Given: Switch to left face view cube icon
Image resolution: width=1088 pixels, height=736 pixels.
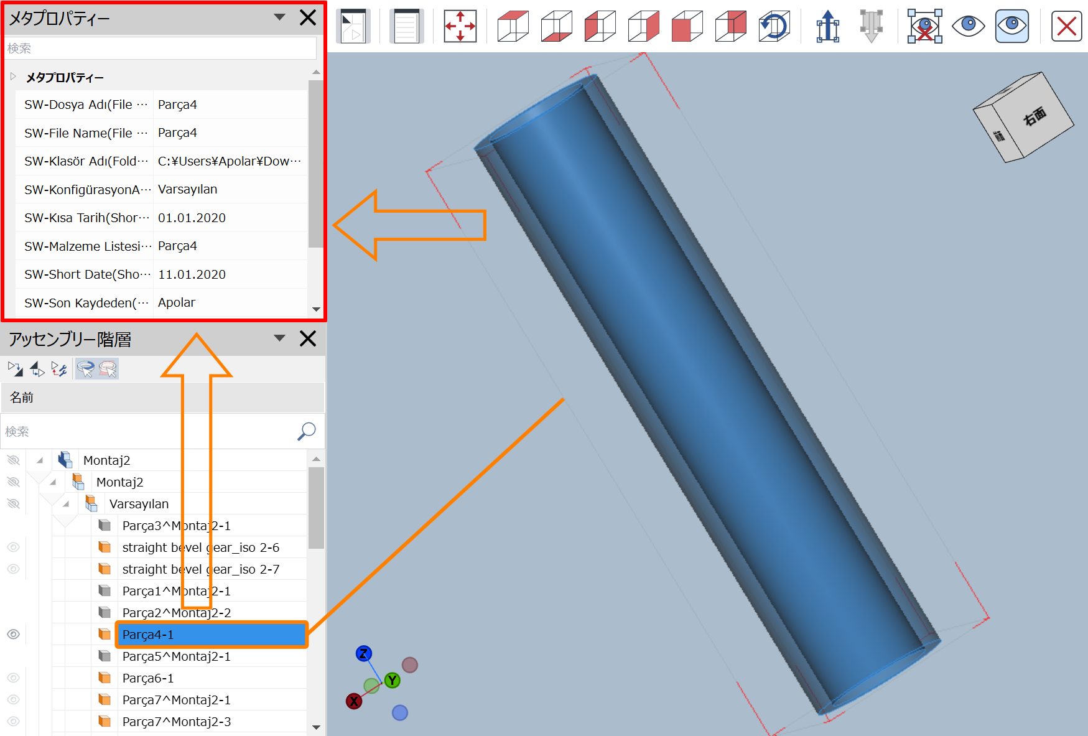Looking at the screenshot, I should (x=600, y=26).
